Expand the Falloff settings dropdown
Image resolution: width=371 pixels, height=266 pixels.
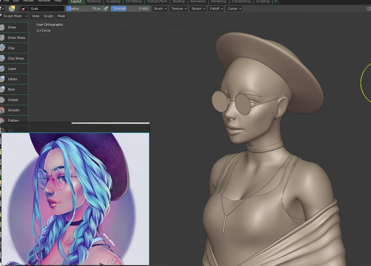pyautogui.click(x=216, y=9)
